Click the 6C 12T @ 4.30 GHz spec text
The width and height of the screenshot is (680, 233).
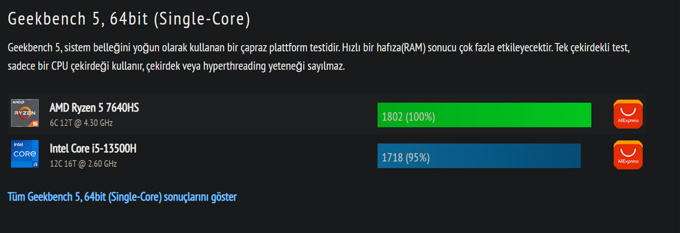pyautogui.click(x=81, y=123)
